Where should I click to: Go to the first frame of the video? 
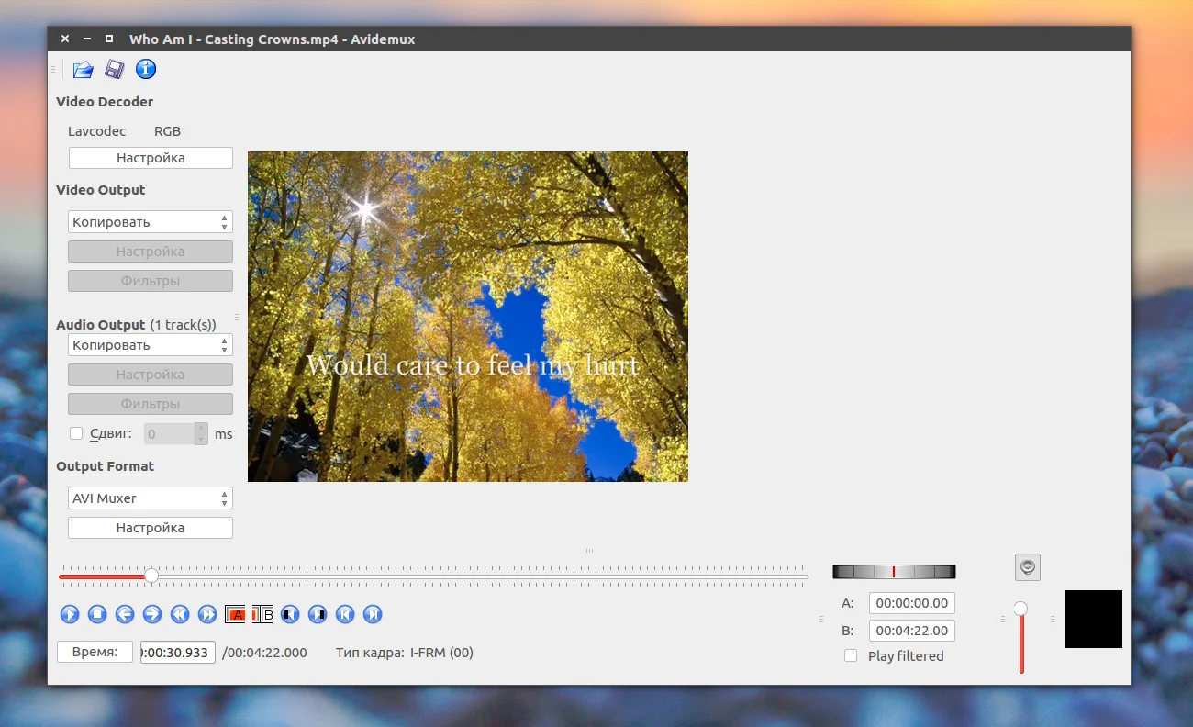click(345, 614)
